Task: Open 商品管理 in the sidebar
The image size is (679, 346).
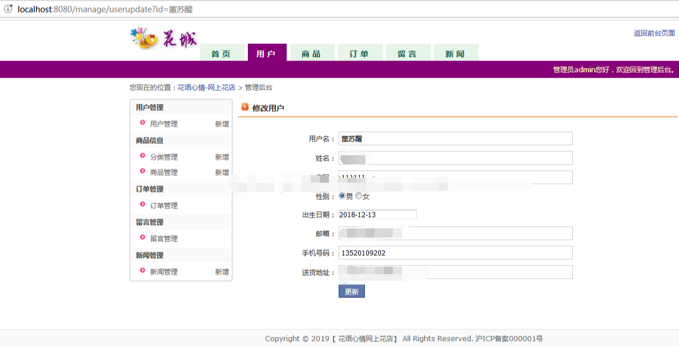Action: point(164,172)
